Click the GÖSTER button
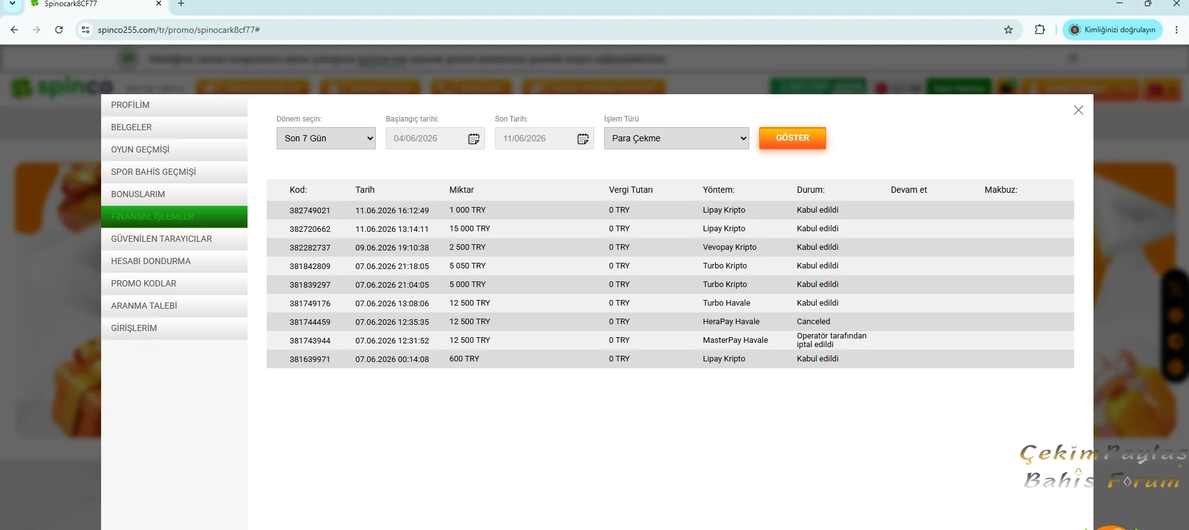The height and width of the screenshot is (530, 1189). [793, 138]
